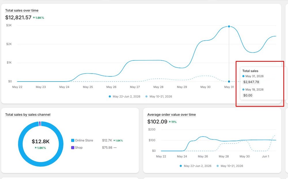Click the Jun 1 x-axis label in order value chart
The height and width of the screenshot is (179, 288).
[266, 157]
